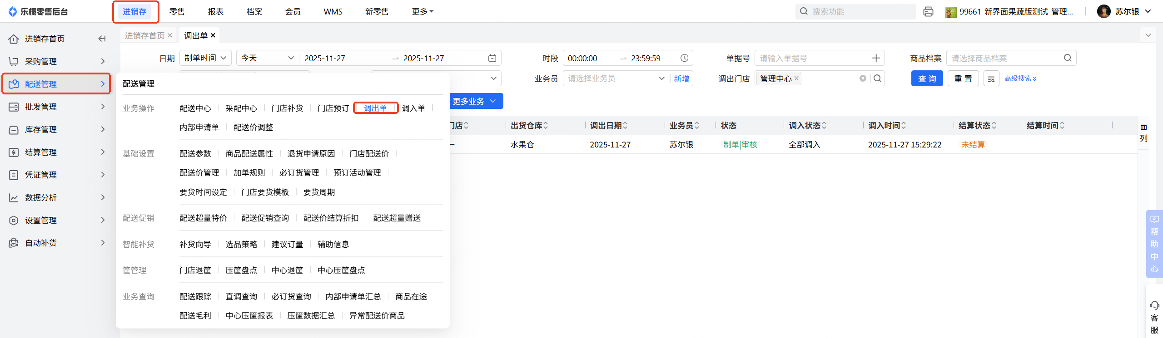Remove the 管理中心 tag from 调出门店
The width and height of the screenshot is (1163, 338).
796,78
